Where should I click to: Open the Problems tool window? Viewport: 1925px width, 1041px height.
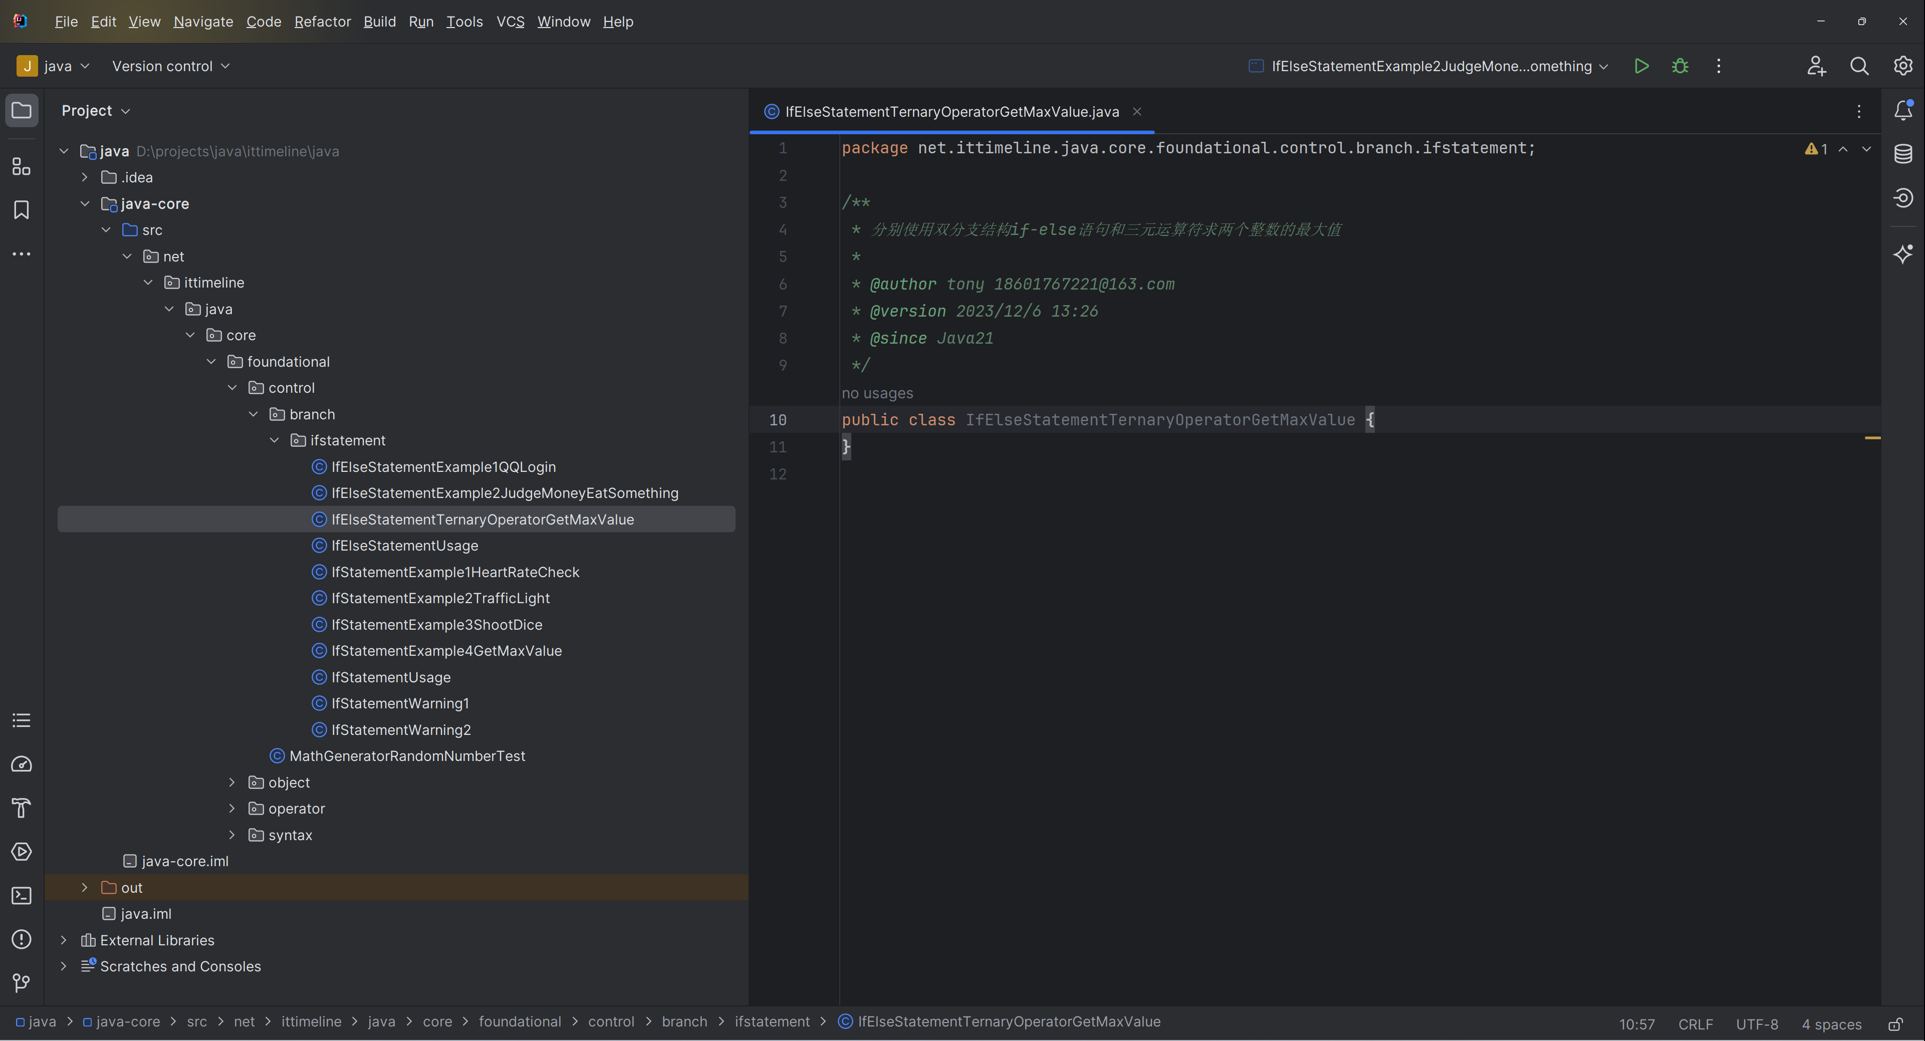tap(22, 939)
